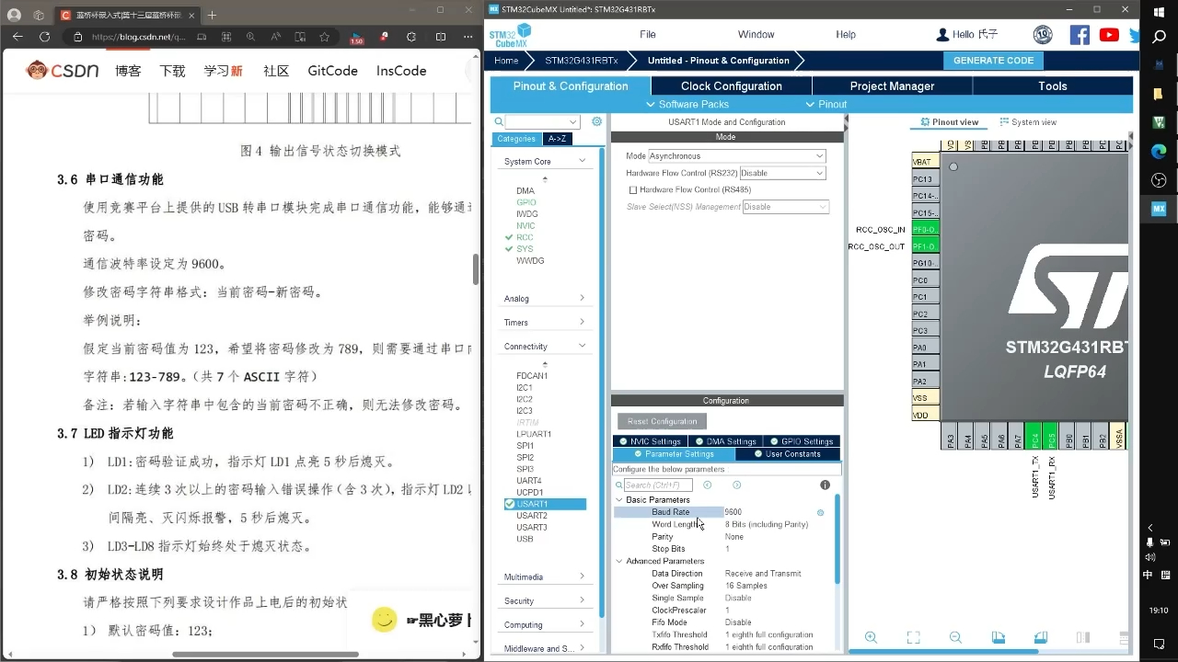This screenshot has width=1178, height=662.
Task: Collapse the Connectivity category
Action: pos(582,346)
